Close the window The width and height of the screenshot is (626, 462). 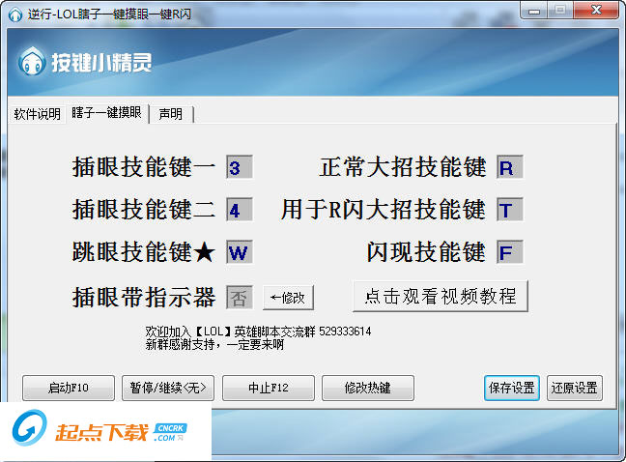[x=596, y=11]
